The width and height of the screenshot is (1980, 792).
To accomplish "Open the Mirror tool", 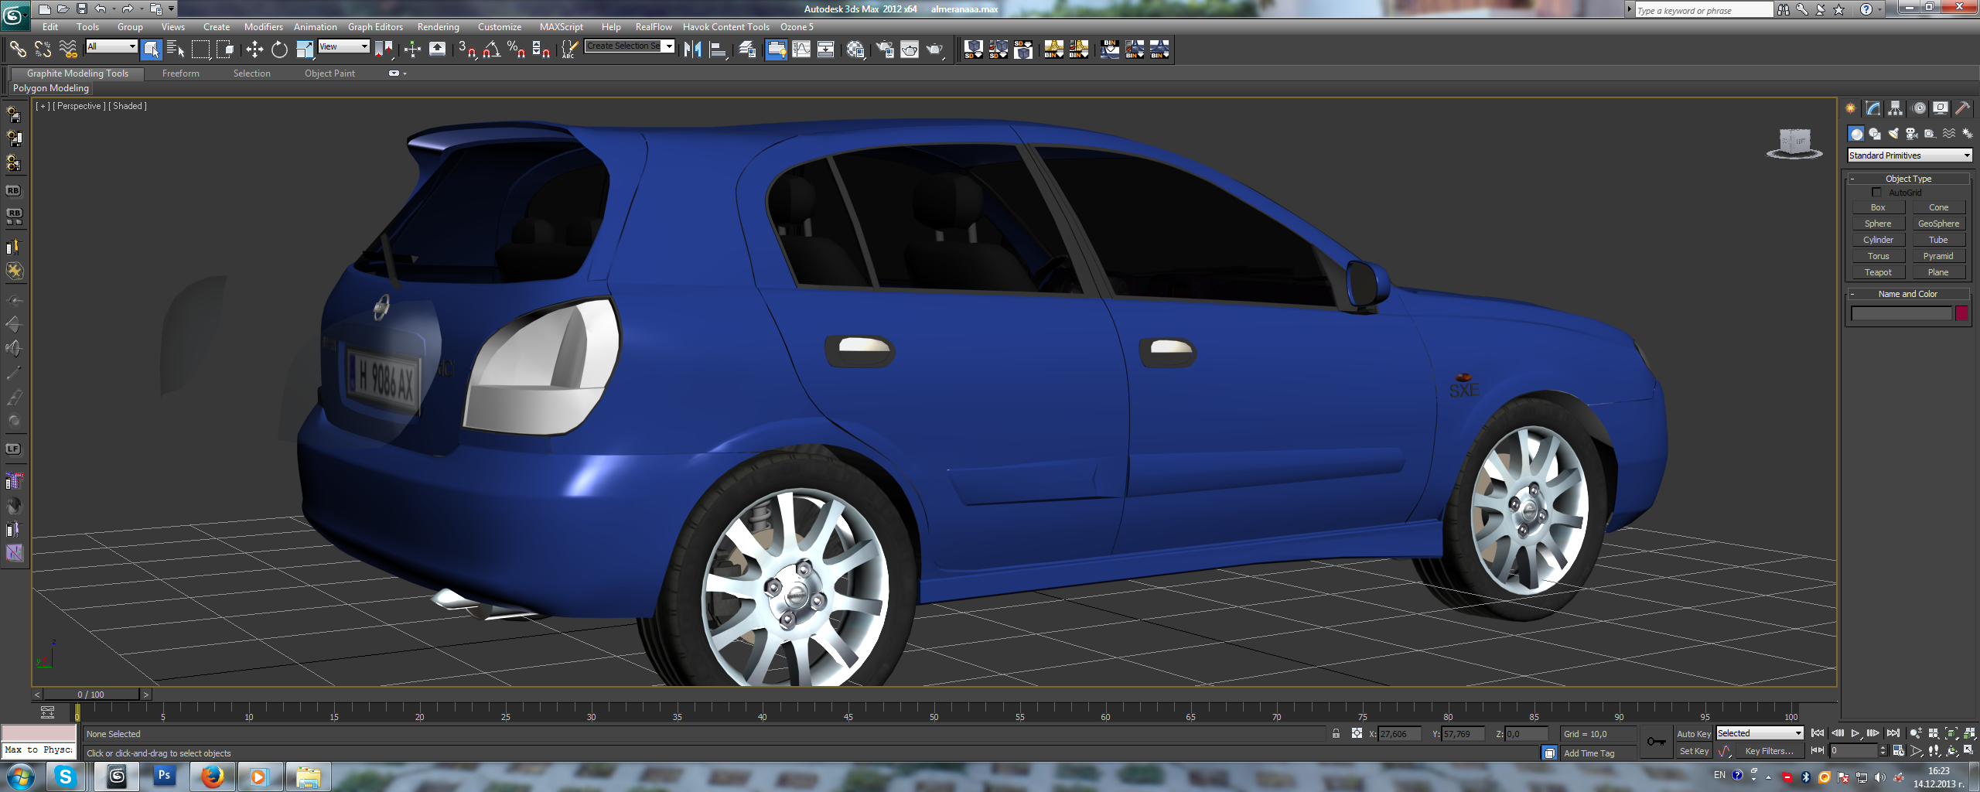I will tap(692, 50).
